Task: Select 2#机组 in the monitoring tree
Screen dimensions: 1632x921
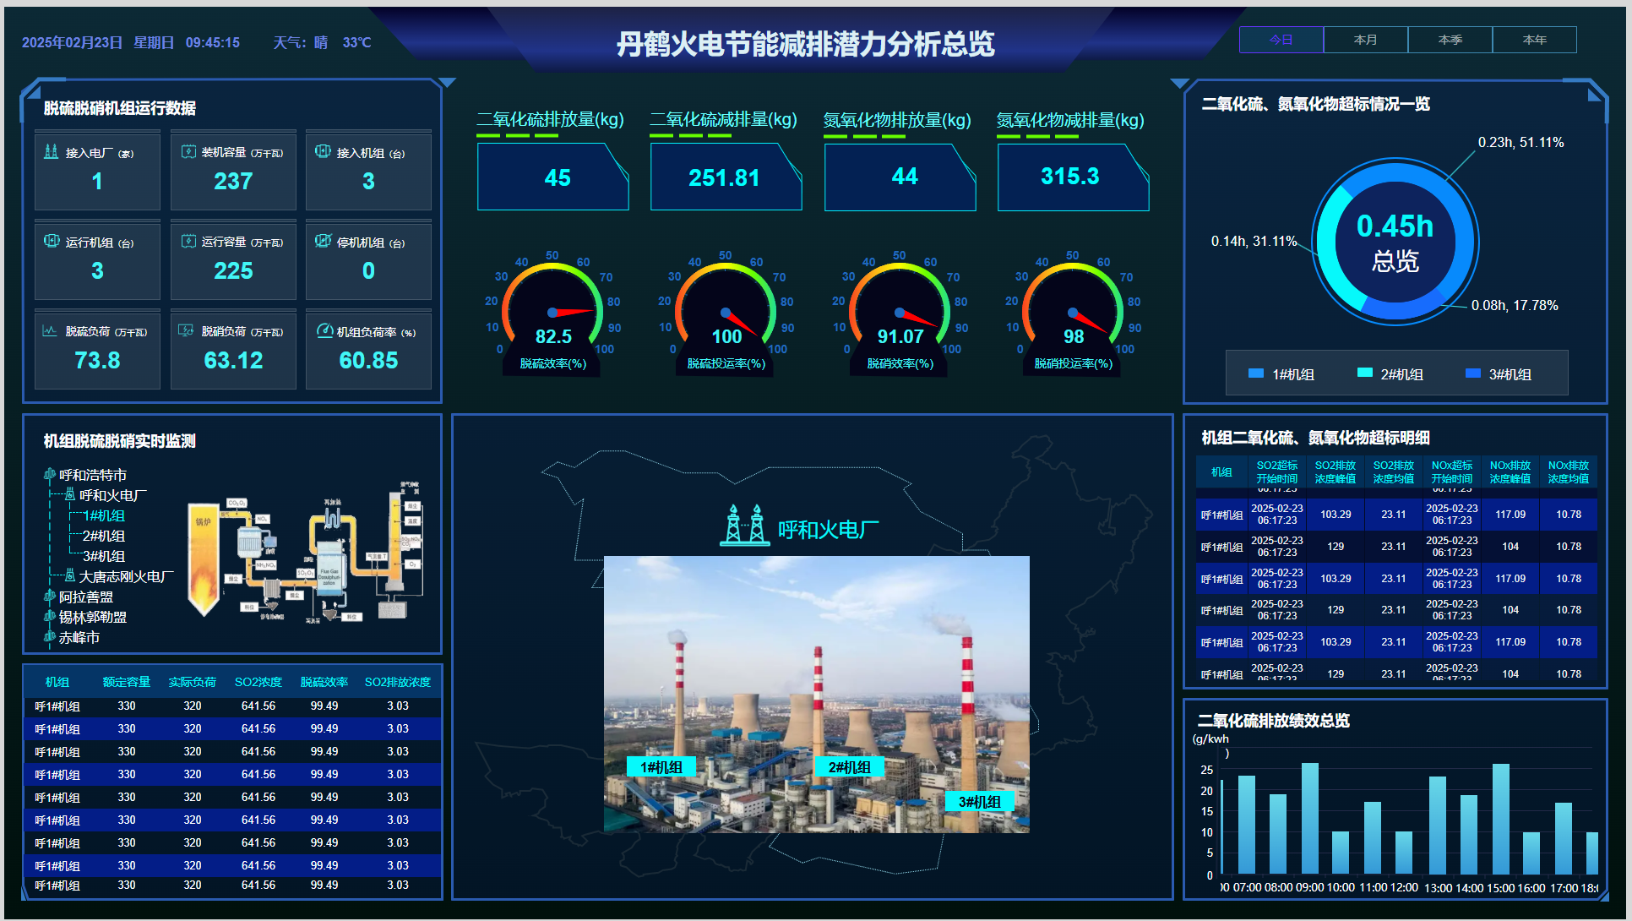Action: (x=104, y=536)
